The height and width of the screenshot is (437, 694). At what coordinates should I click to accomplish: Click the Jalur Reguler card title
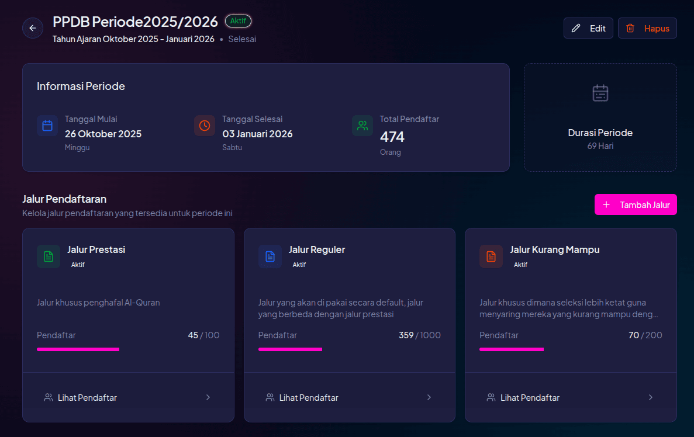[x=317, y=249]
